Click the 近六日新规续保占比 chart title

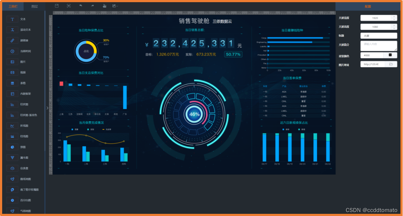(294, 123)
